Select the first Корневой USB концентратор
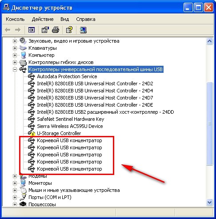The image size is (216, 219). (69, 140)
